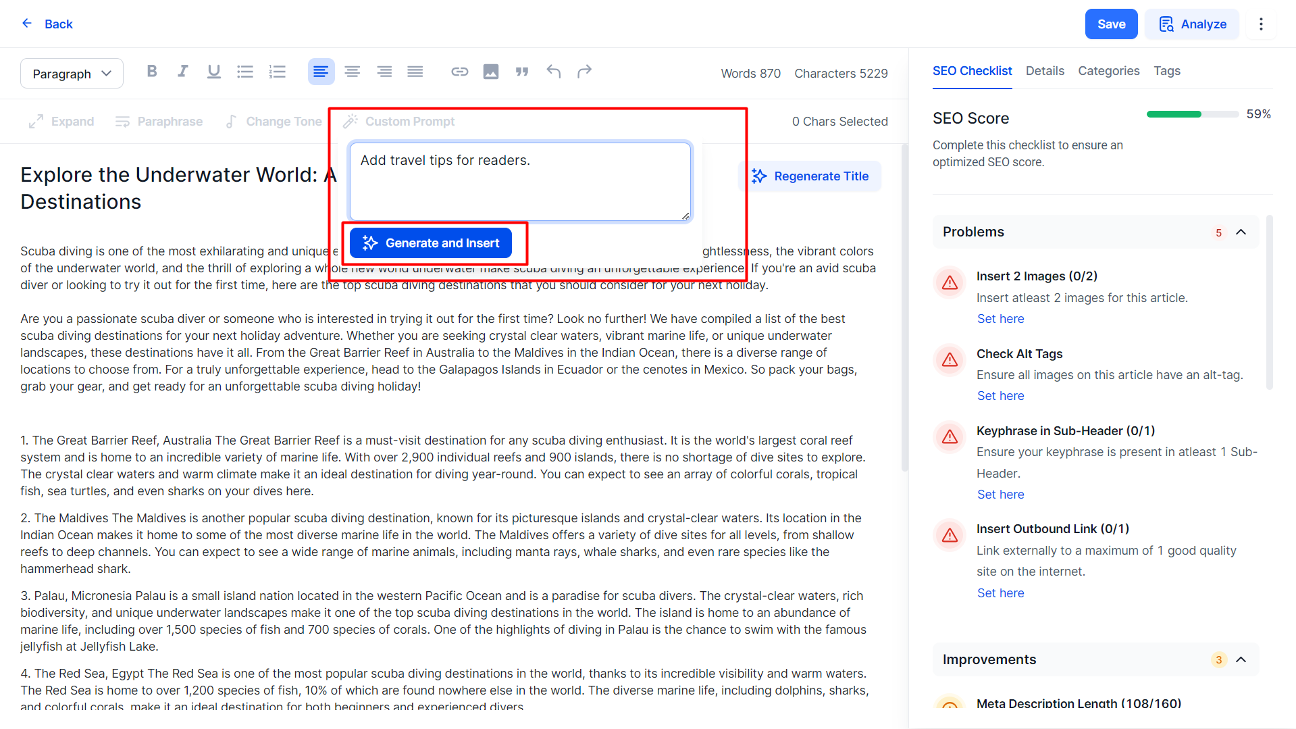Align text right
The image size is (1296, 729).
tap(384, 72)
